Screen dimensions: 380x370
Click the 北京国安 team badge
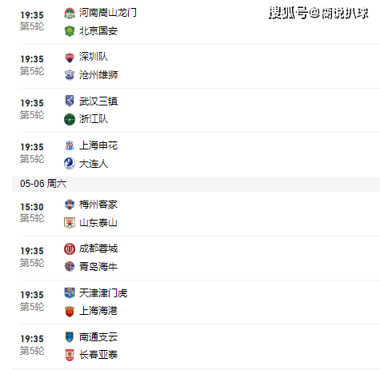pos(70,31)
